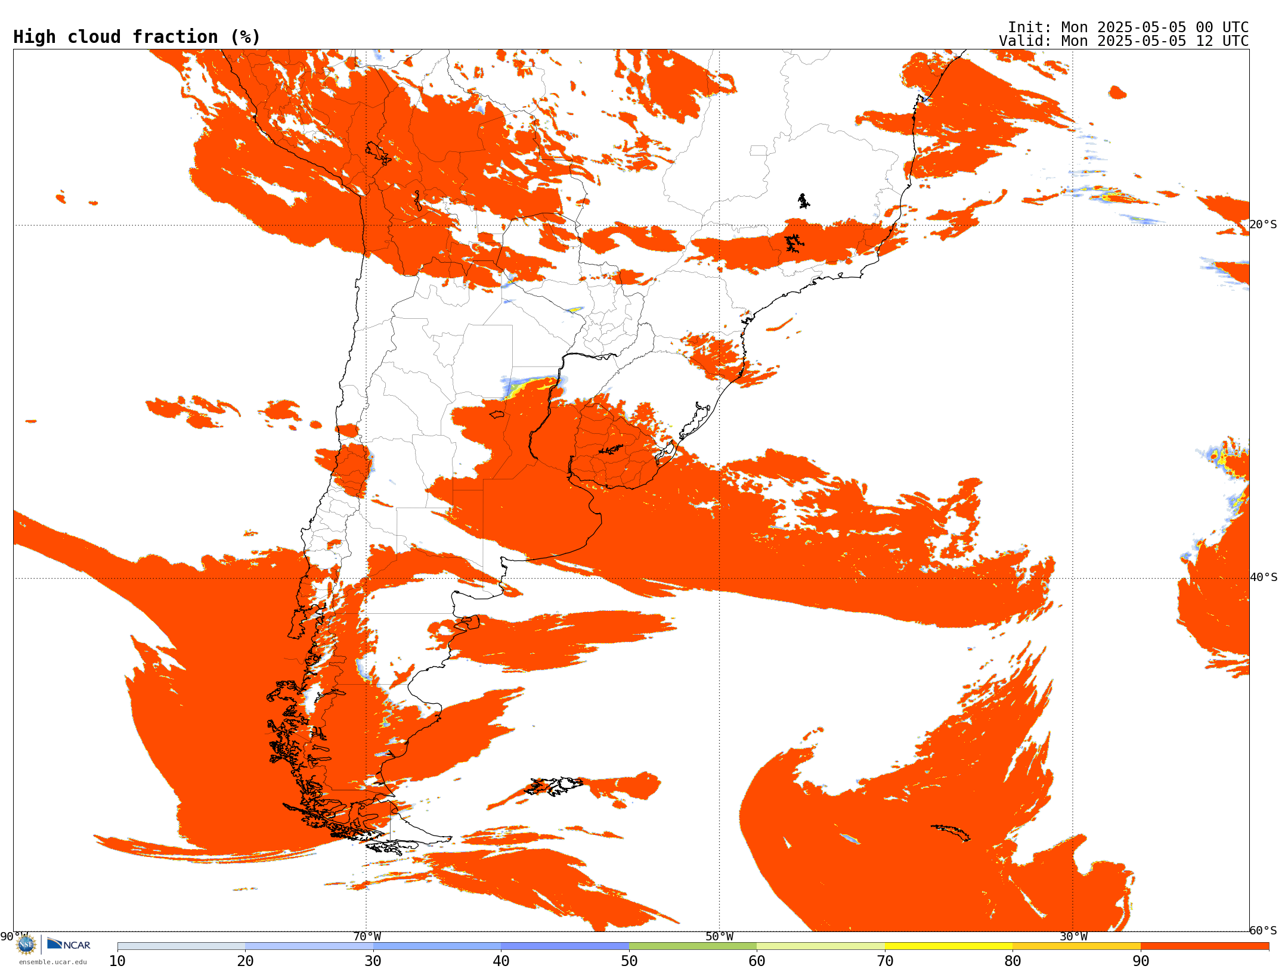The height and width of the screenshot is (969, 1288).
Task: Open the ensemble.ucar.edu link text
Action: (x=53, y=962)
